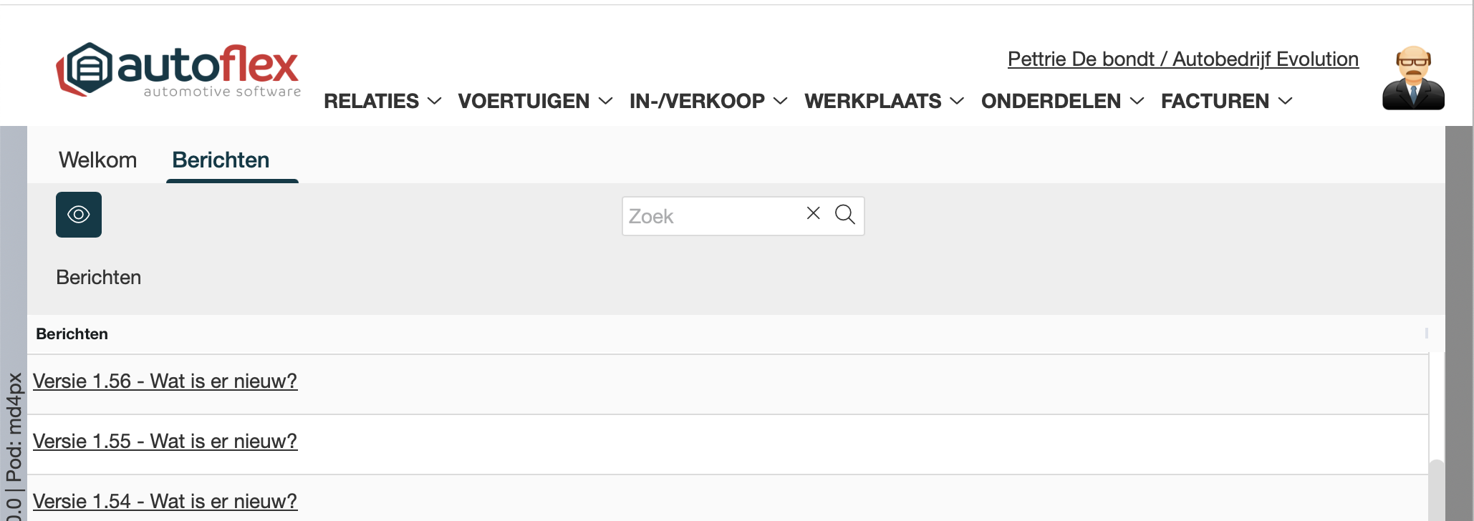The height and width of the screenshot is (521, 1474).
Task: Click the Autoflex logo
Action: (178, 70)
